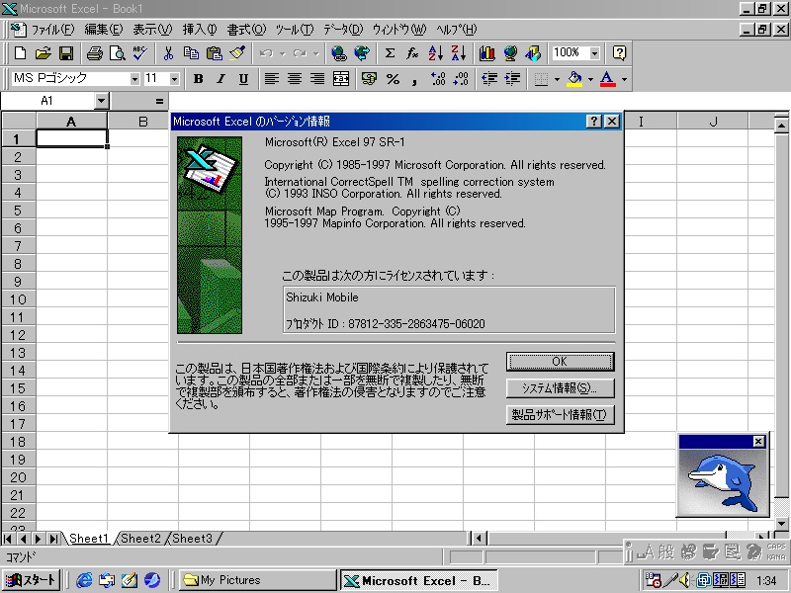
Task: Click the Office Assistant help icon
Action: [x=619, y=53]
